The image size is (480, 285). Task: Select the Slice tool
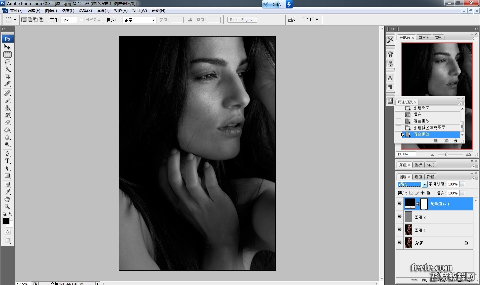click(7, 84)
